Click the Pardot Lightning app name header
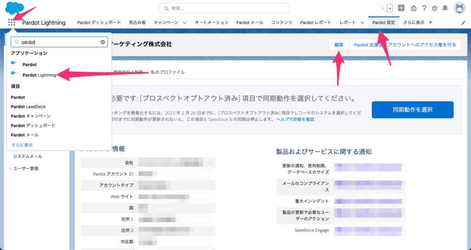 [44, 23]
